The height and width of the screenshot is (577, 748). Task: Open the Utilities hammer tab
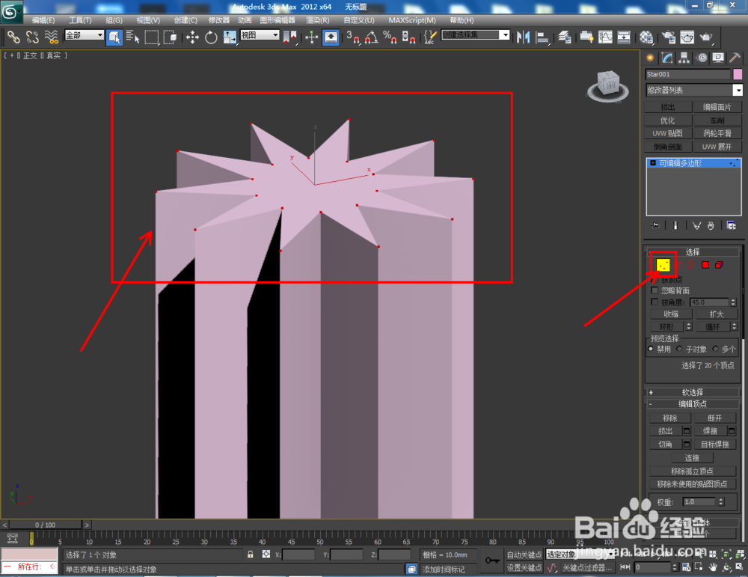735,58
